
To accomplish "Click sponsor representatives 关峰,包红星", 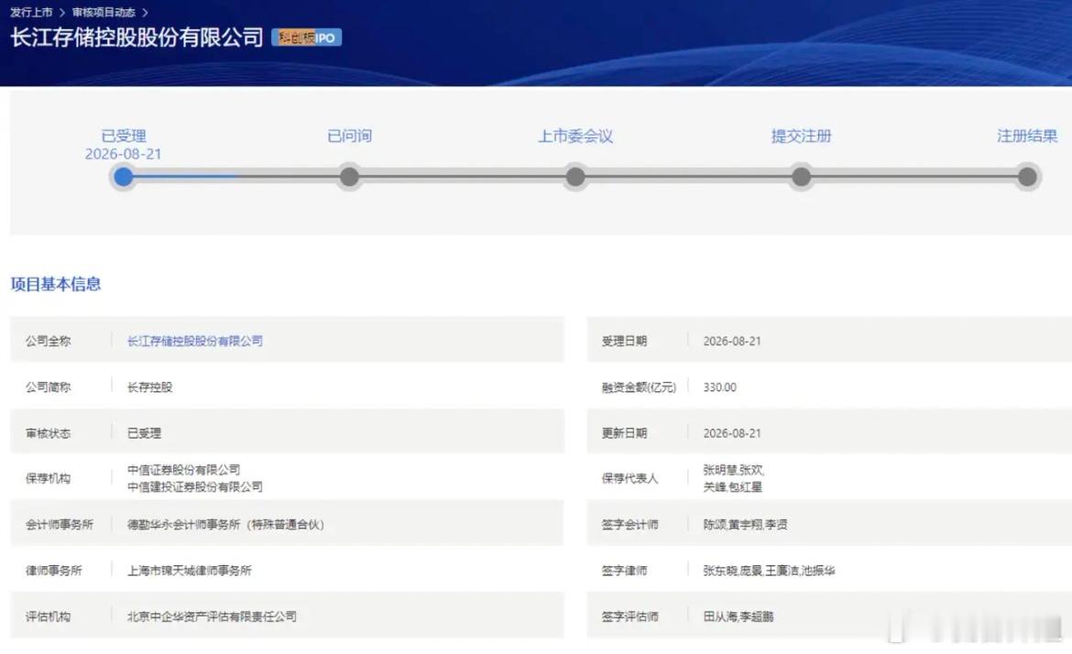I will (733, 486).
